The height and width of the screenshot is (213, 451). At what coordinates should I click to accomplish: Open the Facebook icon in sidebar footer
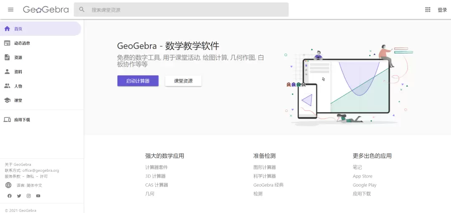tap(10, 196)
